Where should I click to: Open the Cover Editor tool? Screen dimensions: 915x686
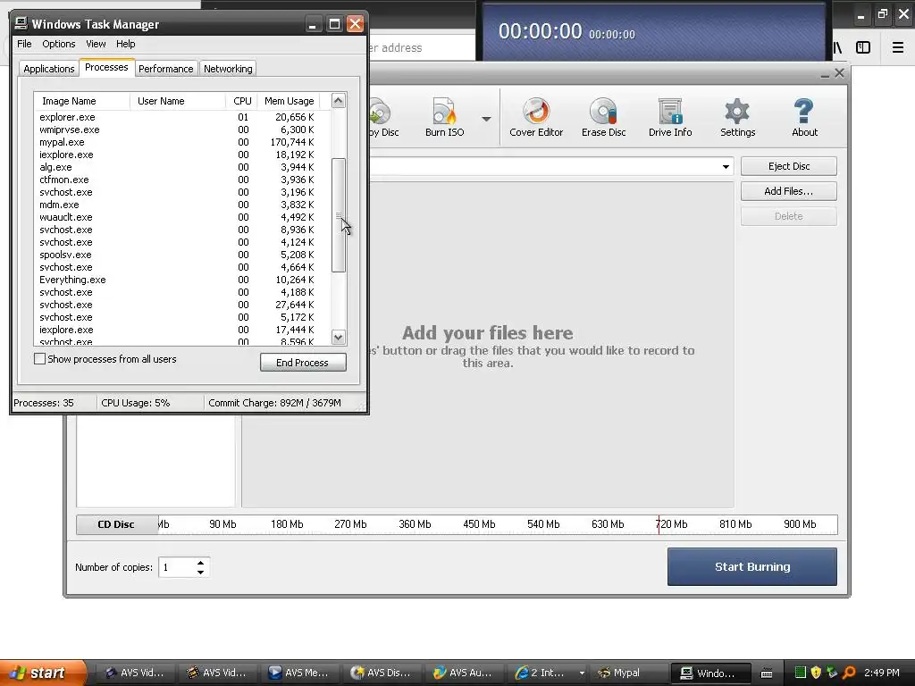coord(536,118)
